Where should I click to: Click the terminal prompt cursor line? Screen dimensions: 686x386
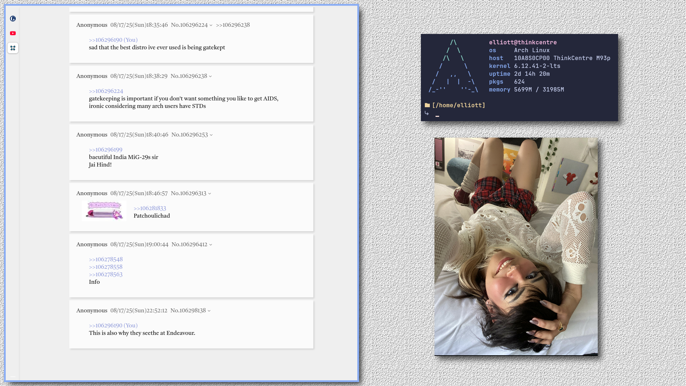pyautogui.click(x=437, y=115)
